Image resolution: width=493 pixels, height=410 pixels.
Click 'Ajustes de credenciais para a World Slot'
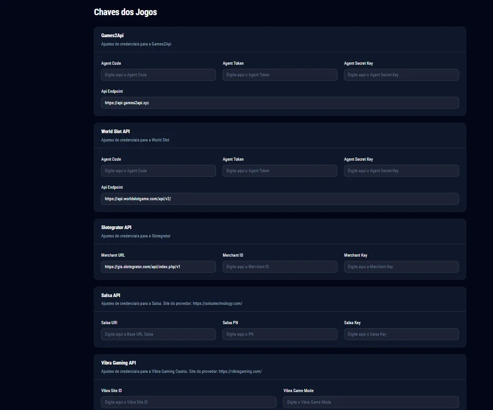(x=135, y=140)
